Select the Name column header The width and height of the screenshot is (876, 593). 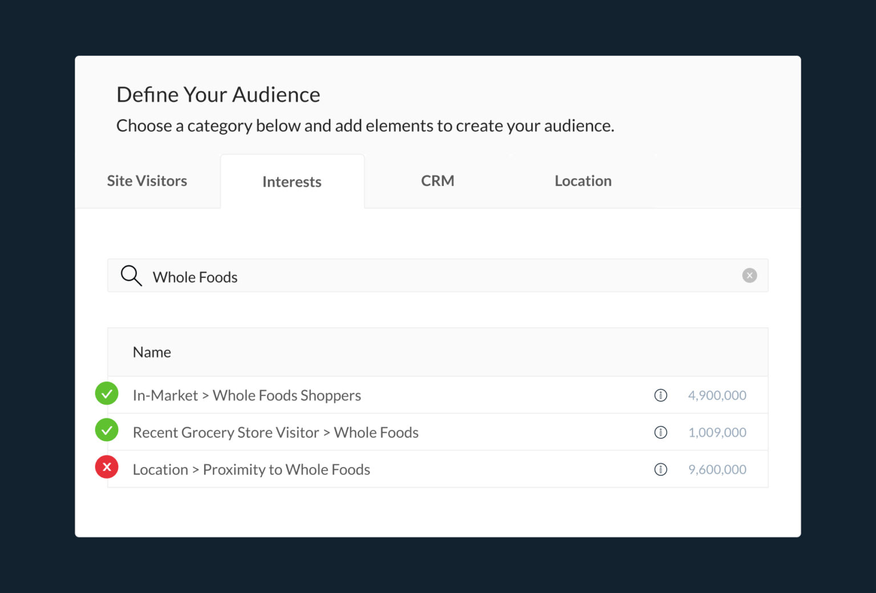tap(152, 352)
